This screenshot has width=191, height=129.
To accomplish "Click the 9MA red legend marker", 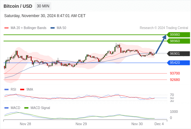I will 22,90.
